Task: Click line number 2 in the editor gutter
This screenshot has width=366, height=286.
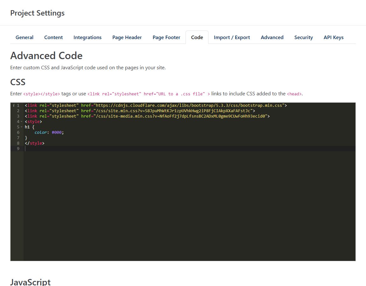Action: (x=18, y=111)
